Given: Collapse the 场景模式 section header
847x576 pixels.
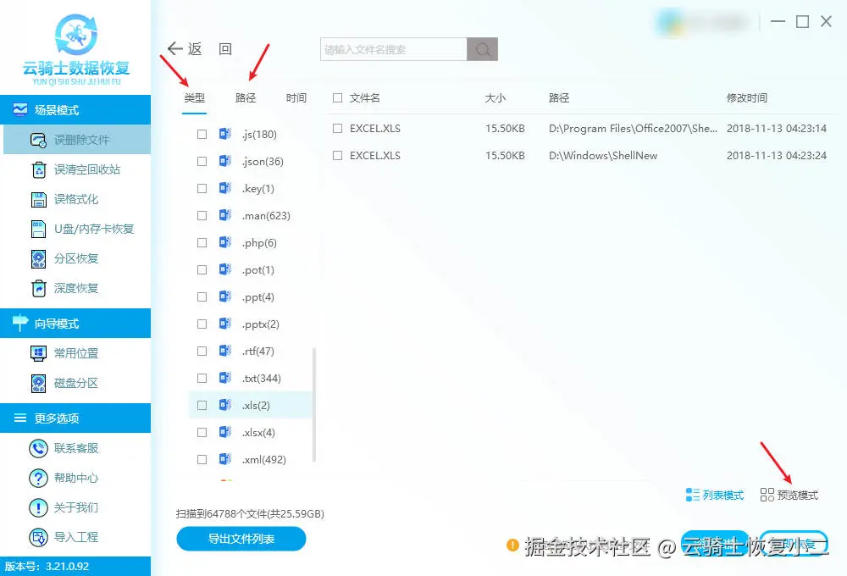Looking at the screenshot, I should pyautogui.click(x=75, y=109).
